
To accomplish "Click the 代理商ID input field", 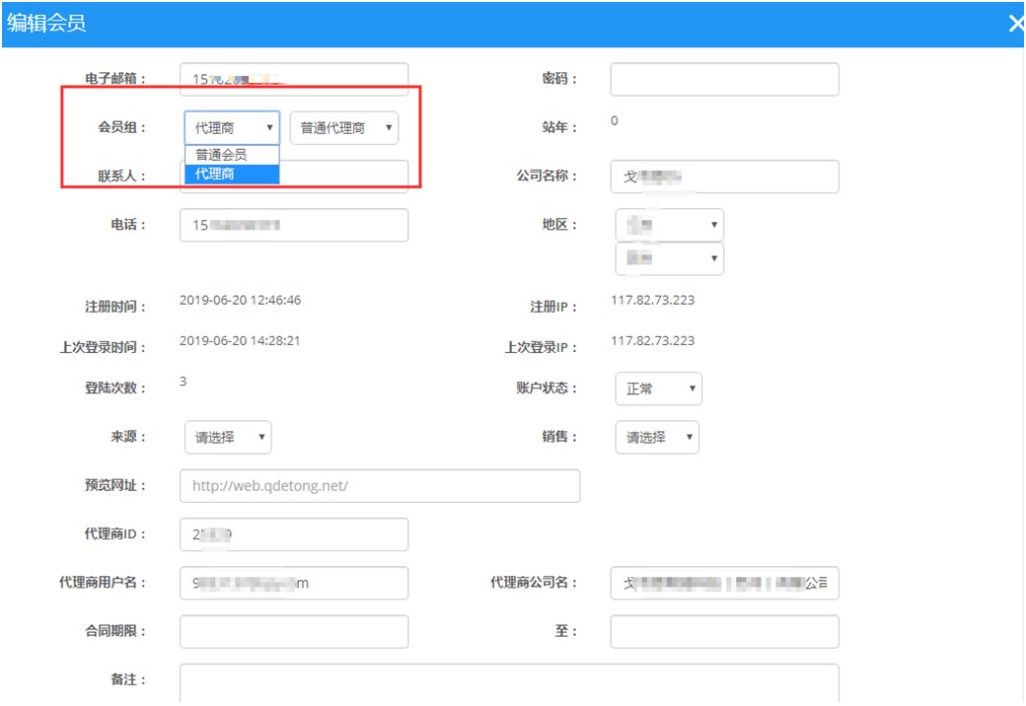I will [294, 534].
